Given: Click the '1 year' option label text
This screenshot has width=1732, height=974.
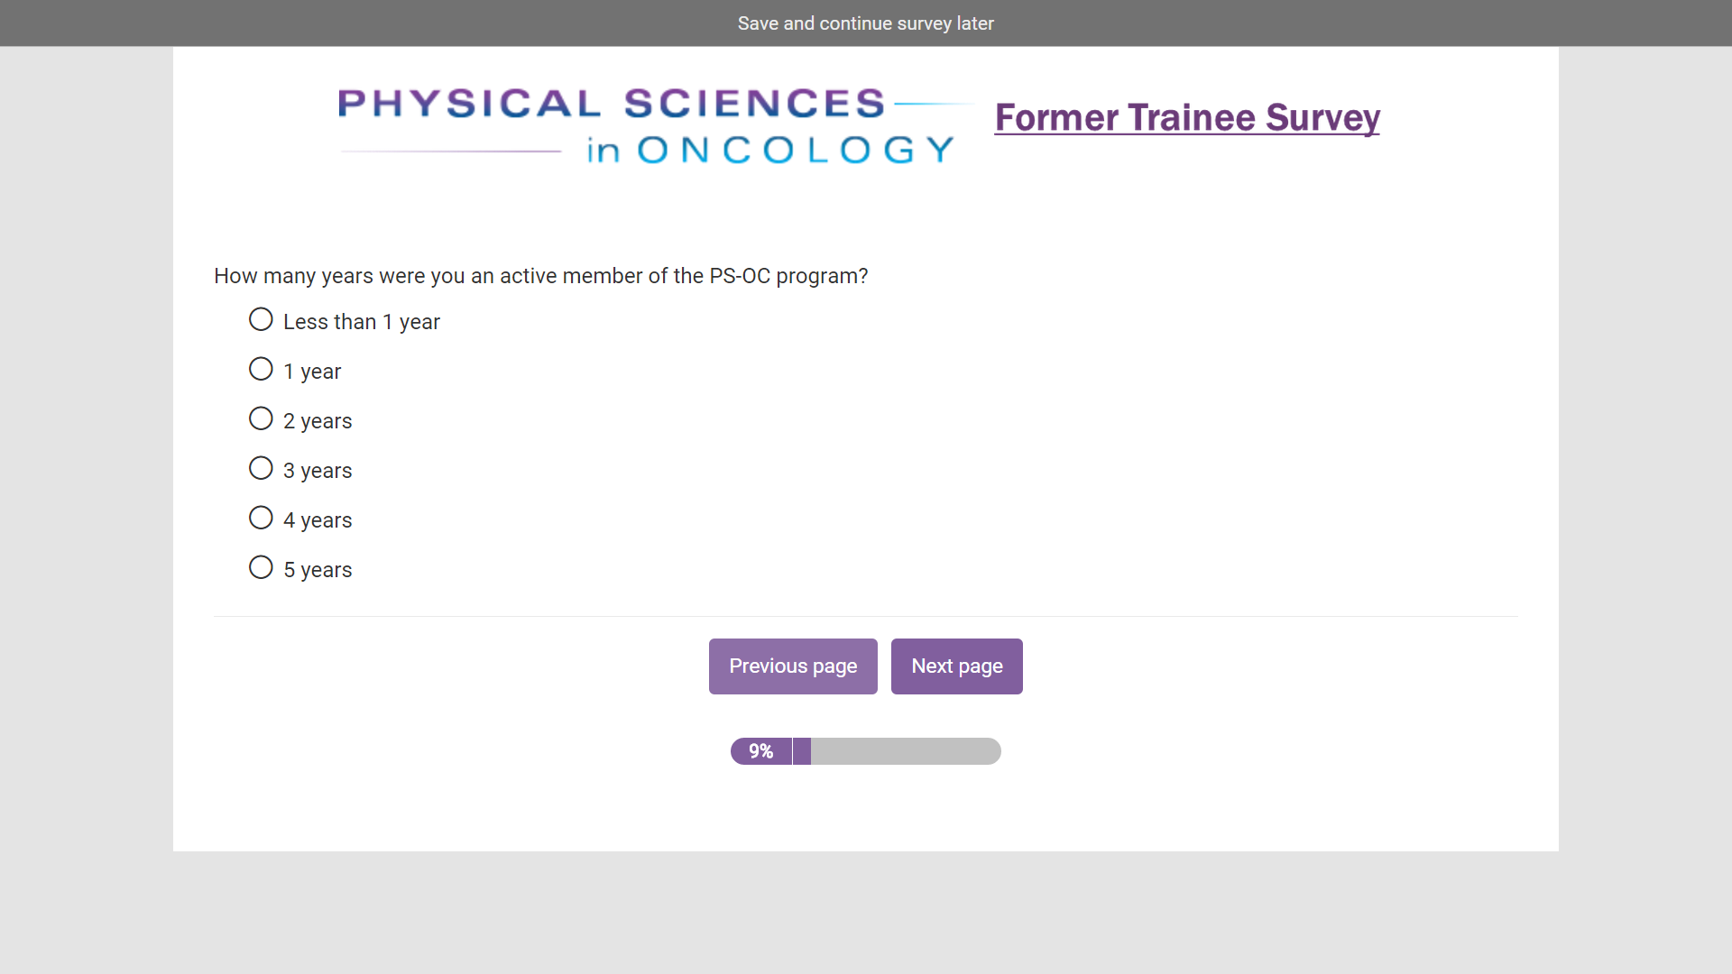Looking at the screenshot, I should [312, 372].
